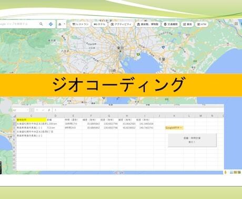
Task: Focus the Google Maps search box
Action: (19, 24)
